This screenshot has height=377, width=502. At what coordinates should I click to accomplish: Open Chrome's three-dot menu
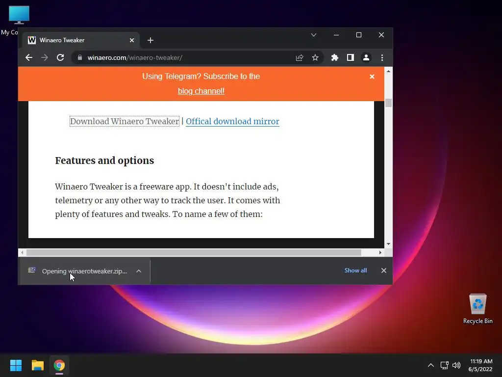[382, 58]
